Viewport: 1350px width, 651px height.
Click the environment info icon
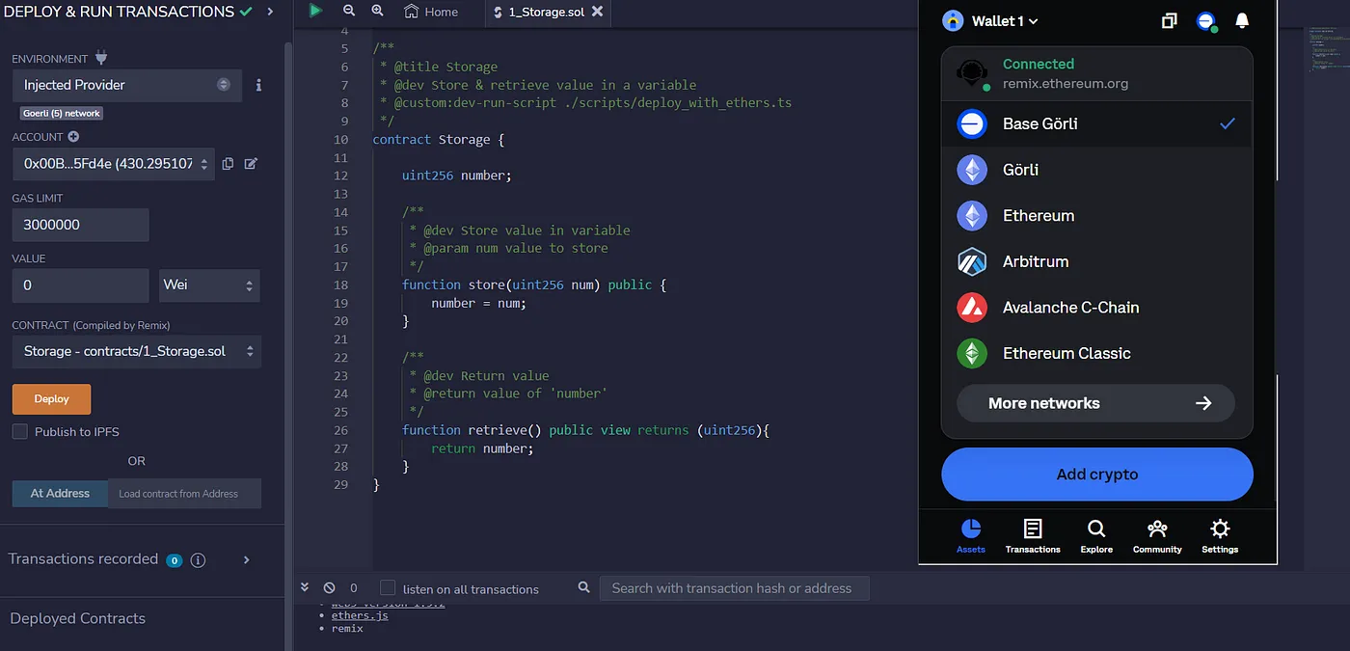258,85
